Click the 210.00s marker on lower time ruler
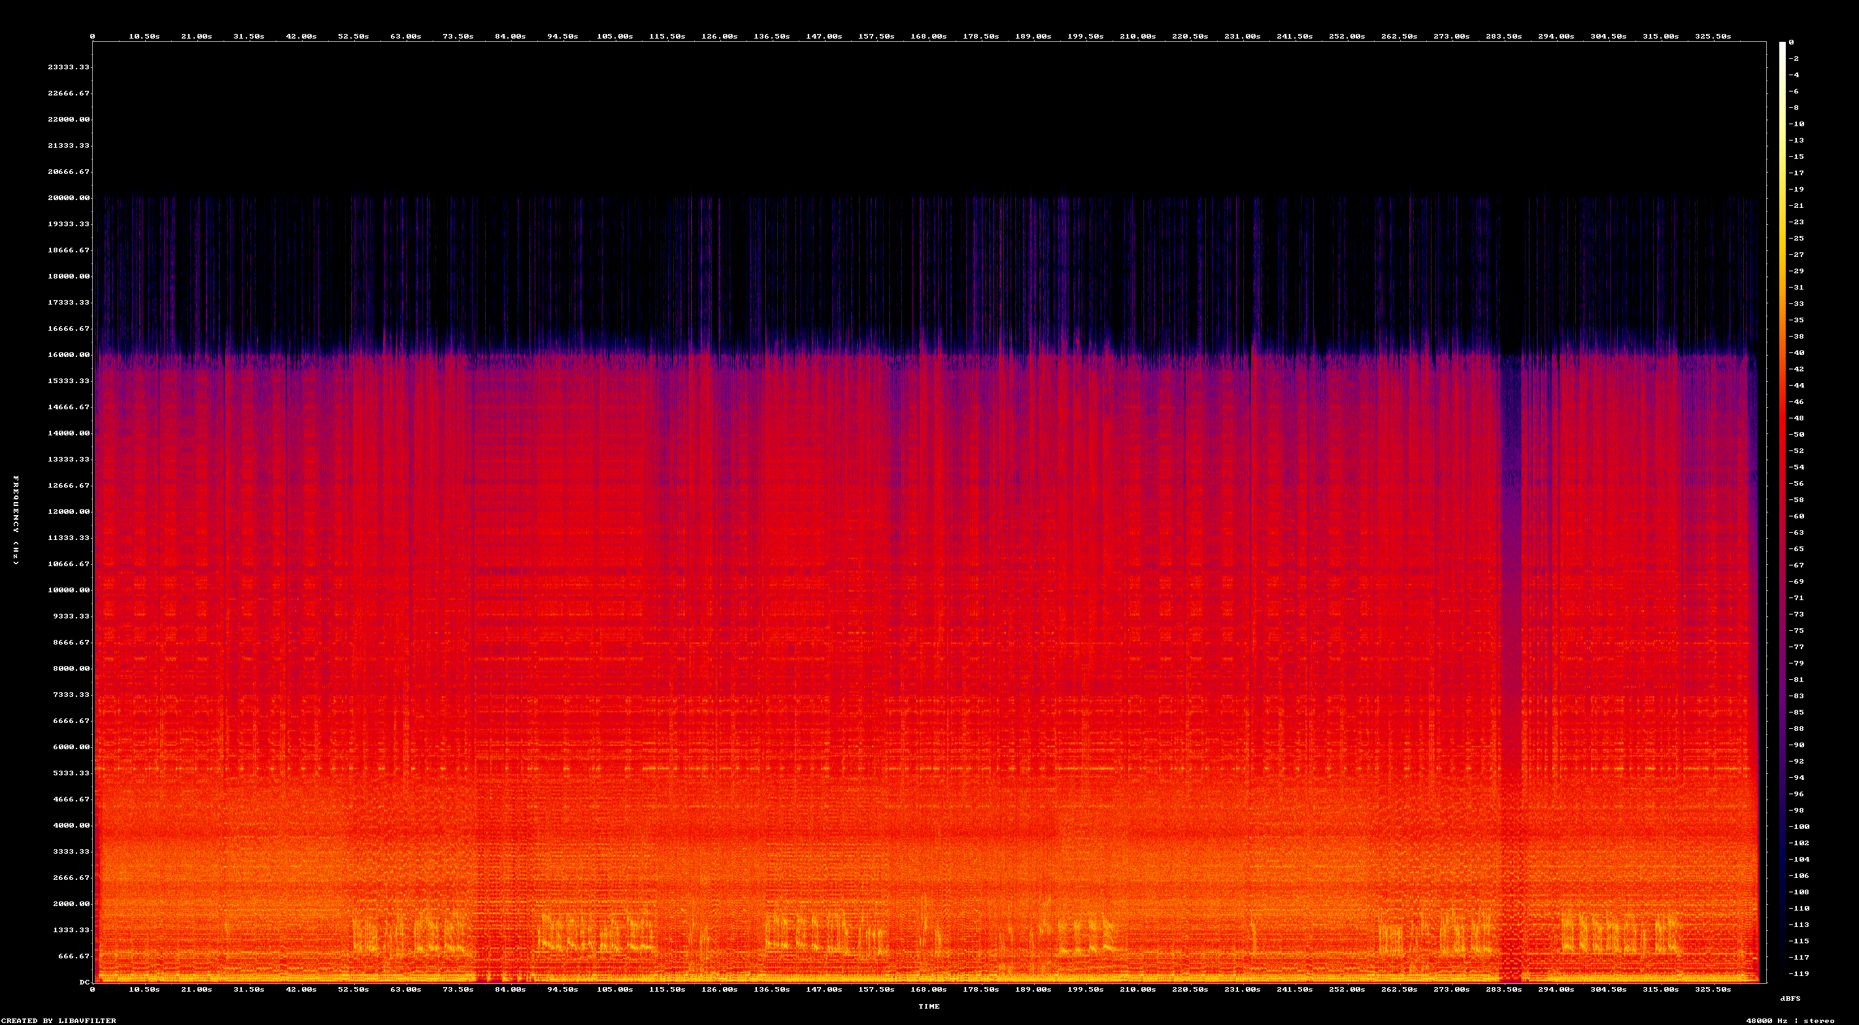The width and height of the screenshot is (1859, 1025). click(1137, 990)
